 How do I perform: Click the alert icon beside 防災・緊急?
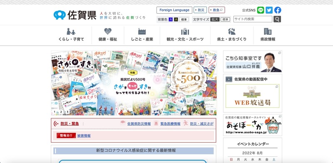[x=56, y=124]
